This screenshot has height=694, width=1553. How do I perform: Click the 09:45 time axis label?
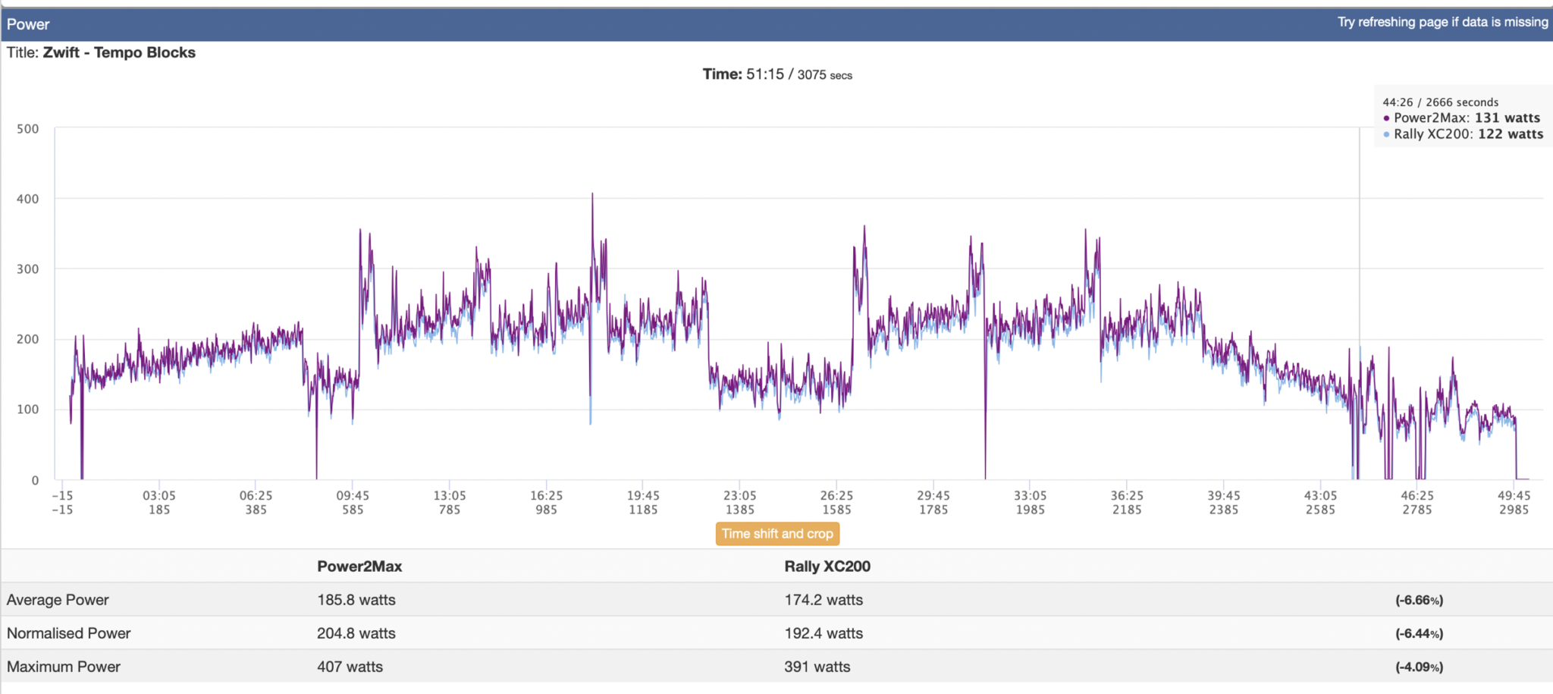353,495
